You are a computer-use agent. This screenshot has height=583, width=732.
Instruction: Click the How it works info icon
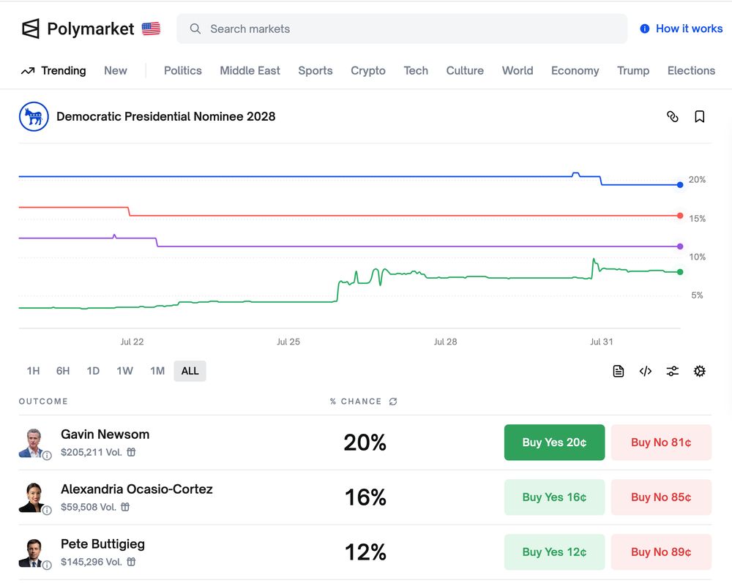pyautogui.click(x=645, y=29)
